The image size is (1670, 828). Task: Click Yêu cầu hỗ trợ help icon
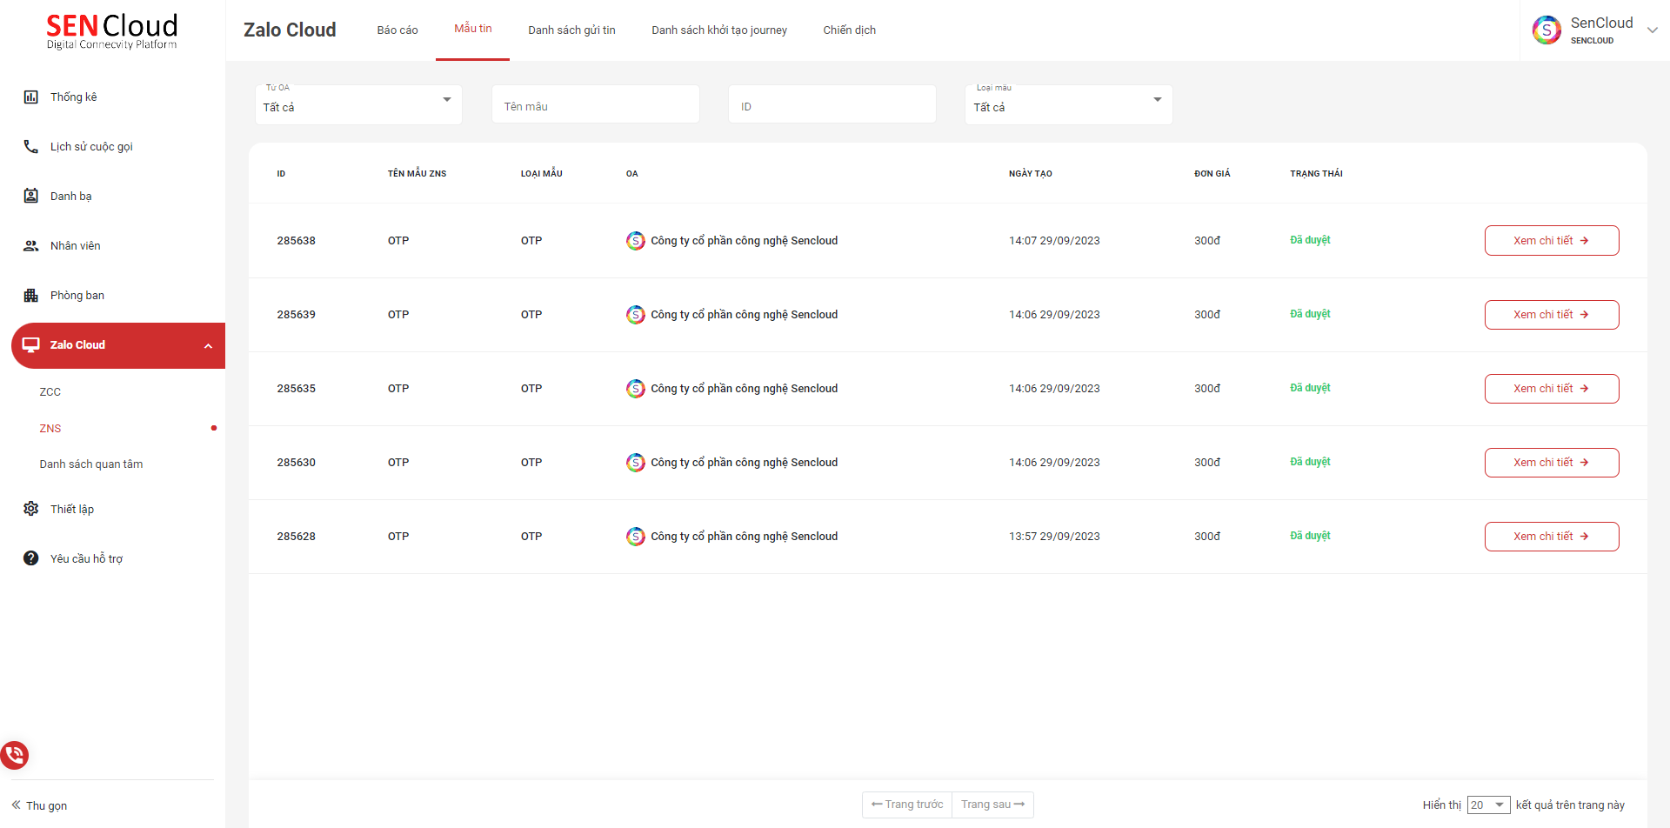[30, 558]
